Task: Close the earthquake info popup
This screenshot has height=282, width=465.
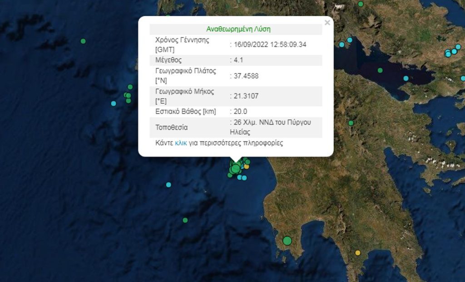Action: click(x=327, y=23)
